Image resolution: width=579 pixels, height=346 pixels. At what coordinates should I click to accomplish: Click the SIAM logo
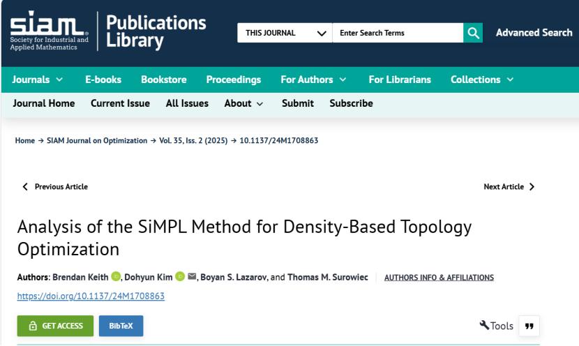(48, 32)
